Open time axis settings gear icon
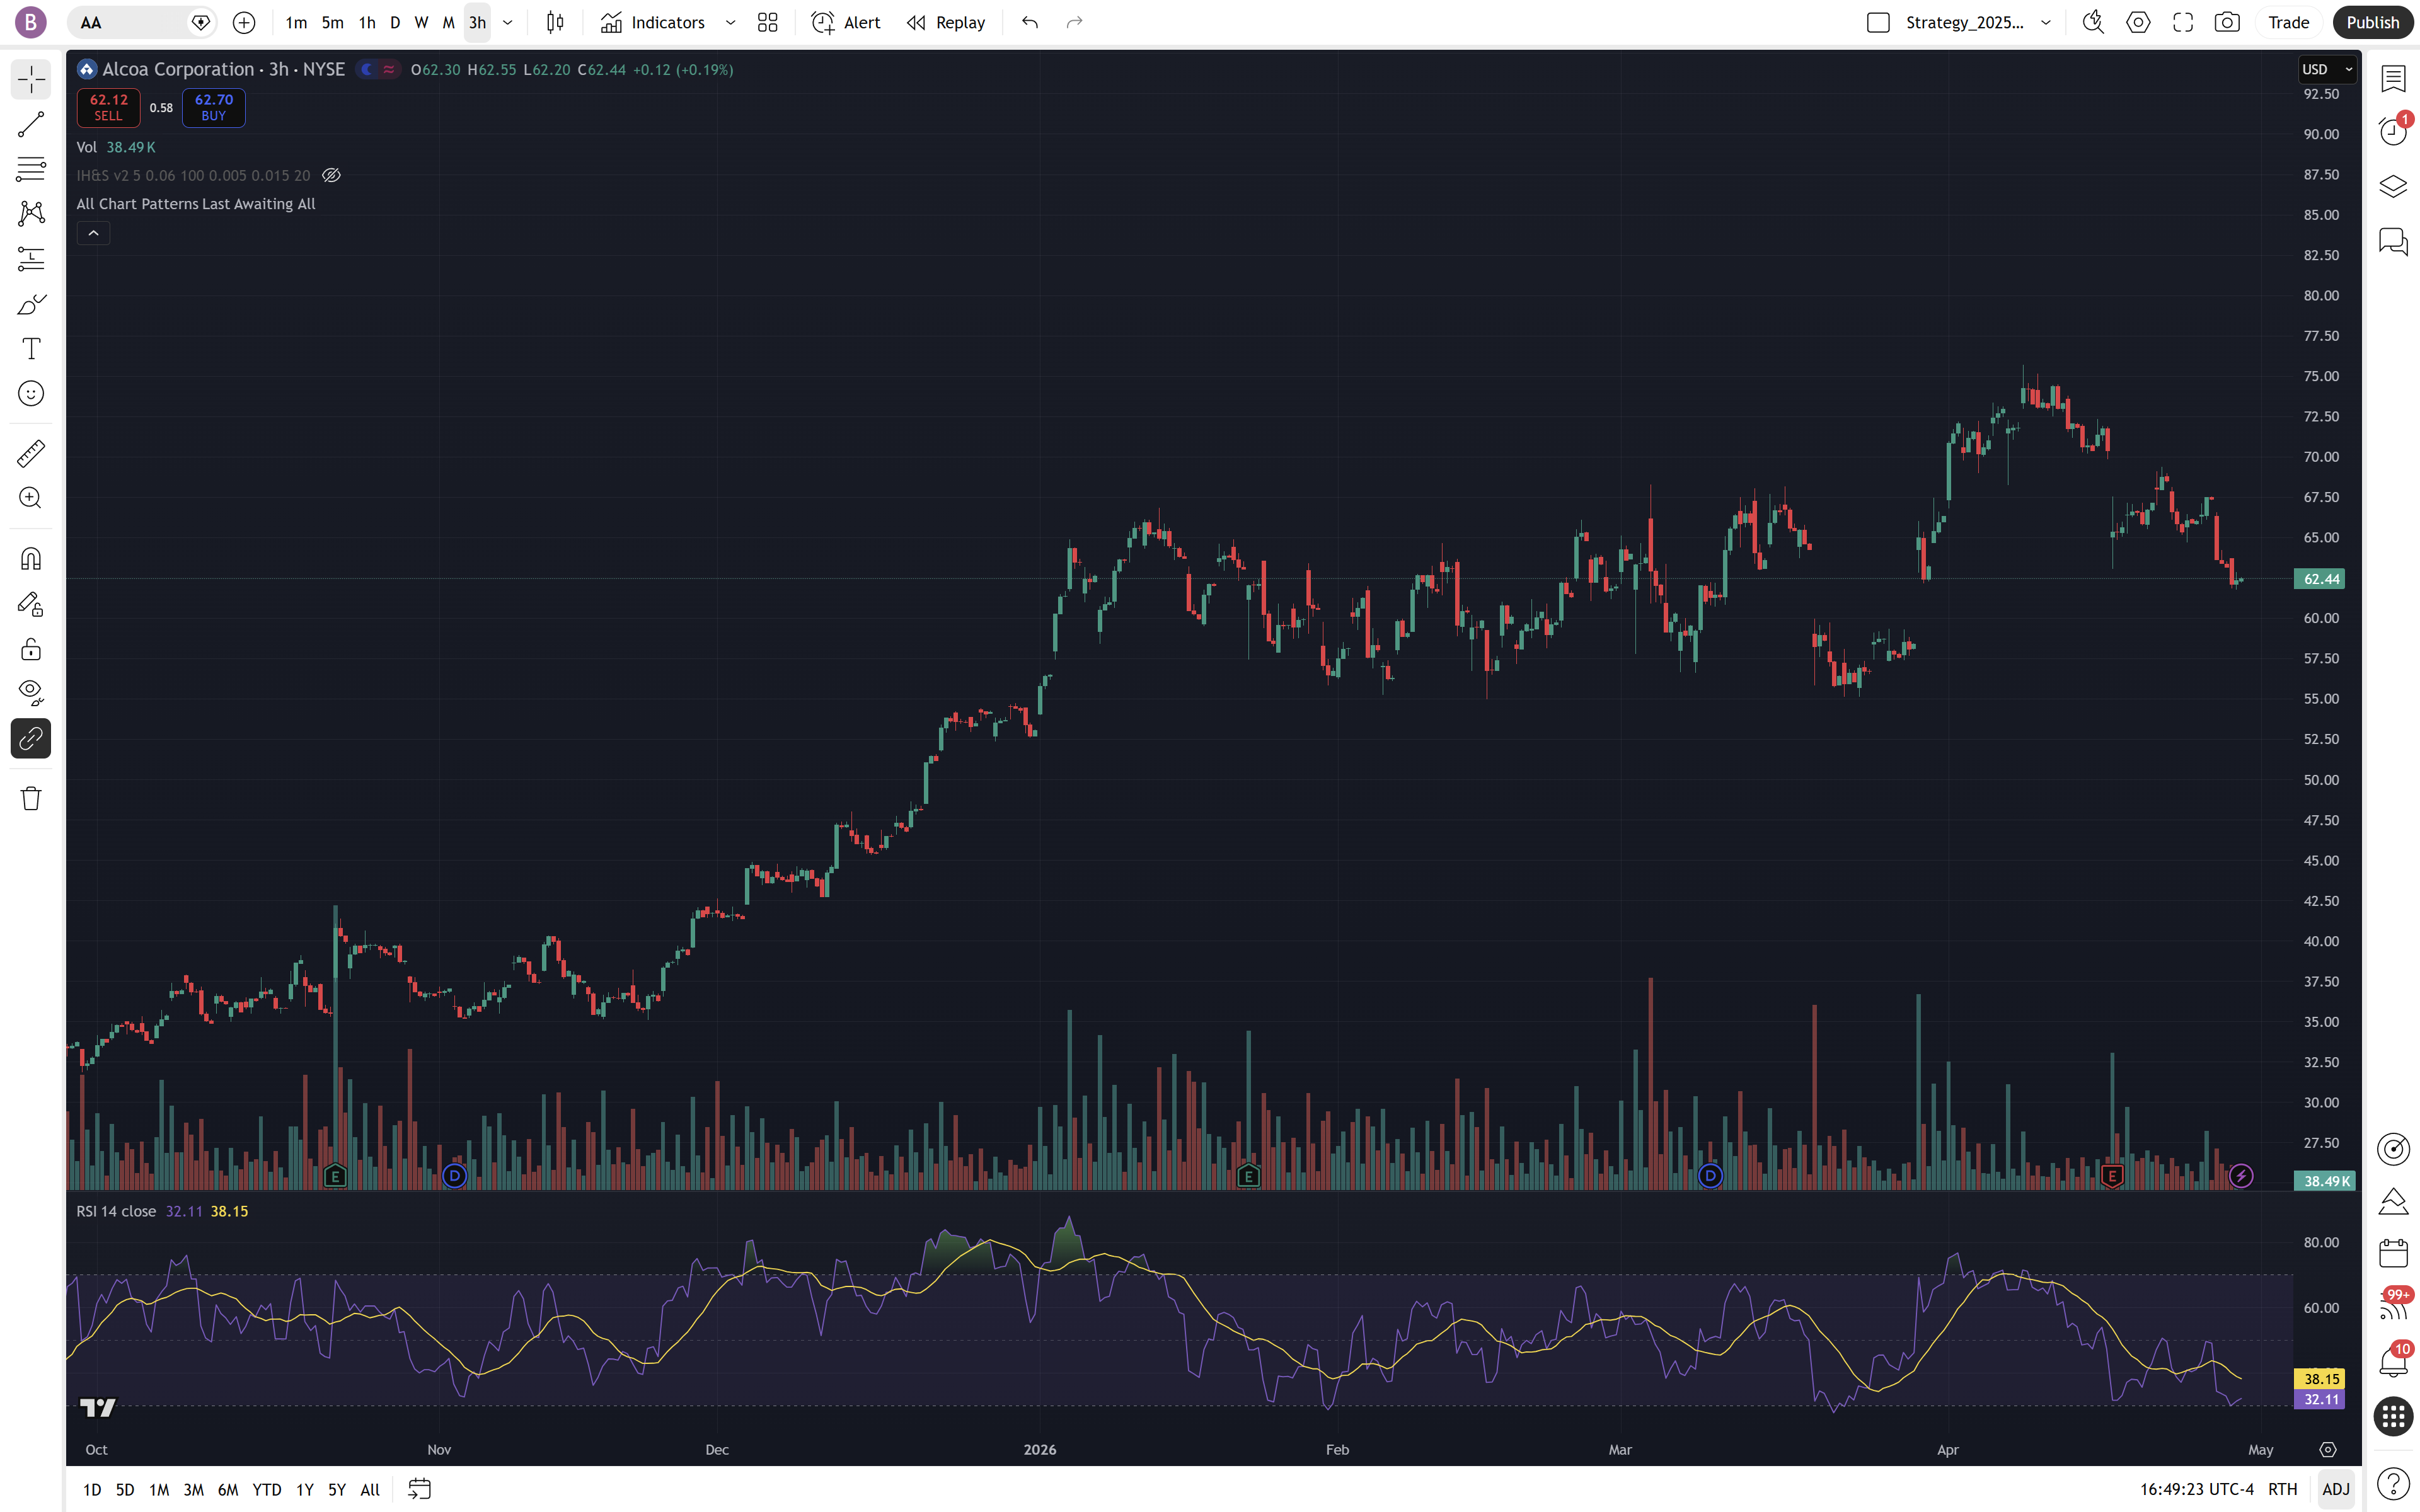 pyautogui.click(x=2328, y=1449)
